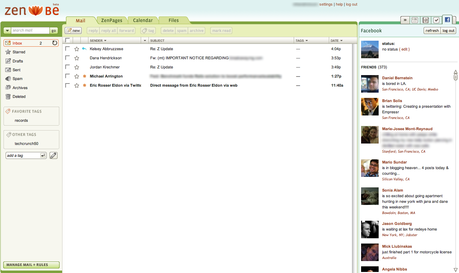Sort by the Sender column header
The width and height of the screenshot is (459, 273).
click(98, 41)
